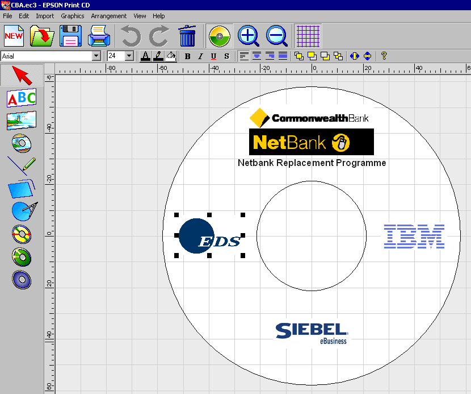Select the NetBank black banner image
Screen dimensions: 471x394
click(312, 142)
